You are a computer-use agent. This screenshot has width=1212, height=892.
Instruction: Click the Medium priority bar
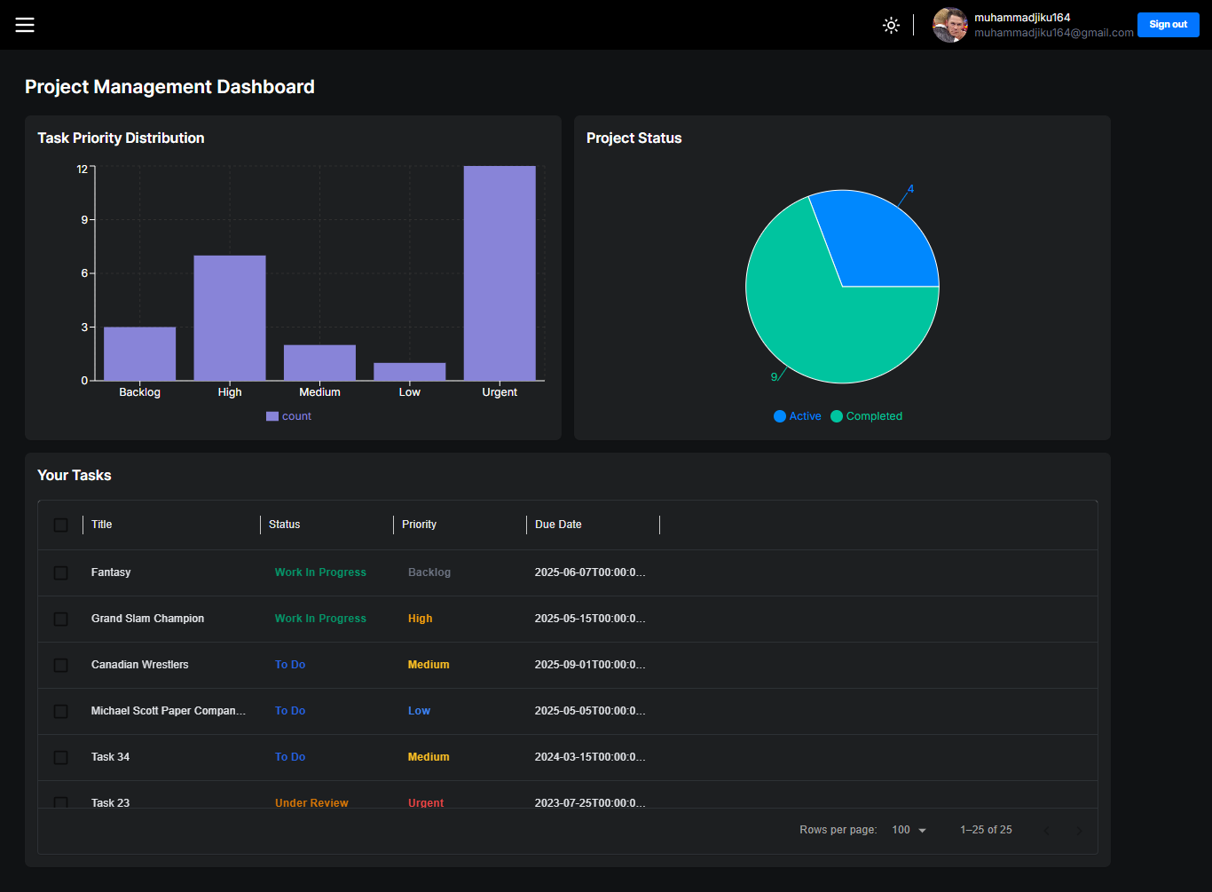[319, 363]
